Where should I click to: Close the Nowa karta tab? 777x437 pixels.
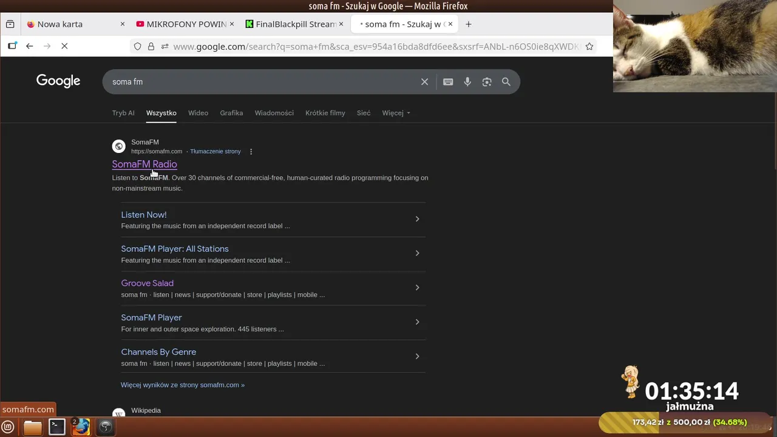[122, 24]
